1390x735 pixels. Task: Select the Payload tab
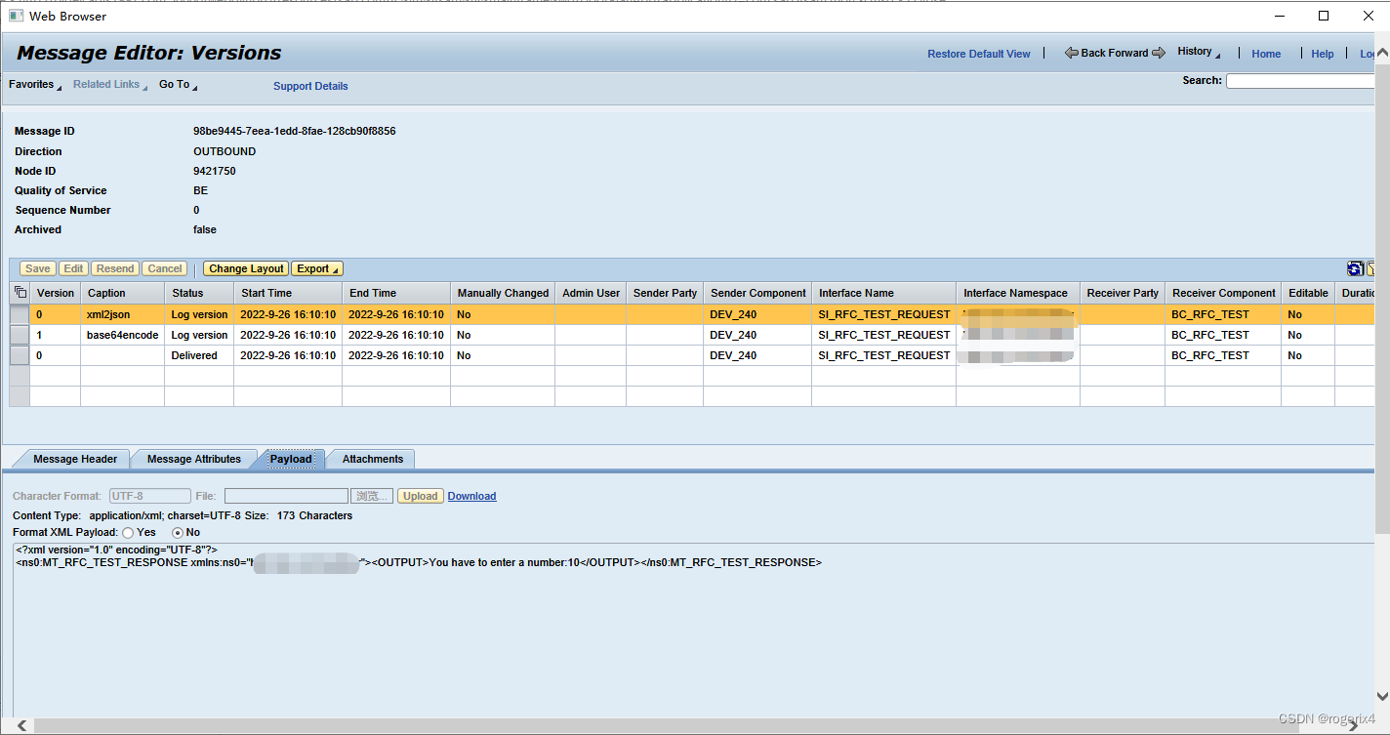click(x=291, y=459)
